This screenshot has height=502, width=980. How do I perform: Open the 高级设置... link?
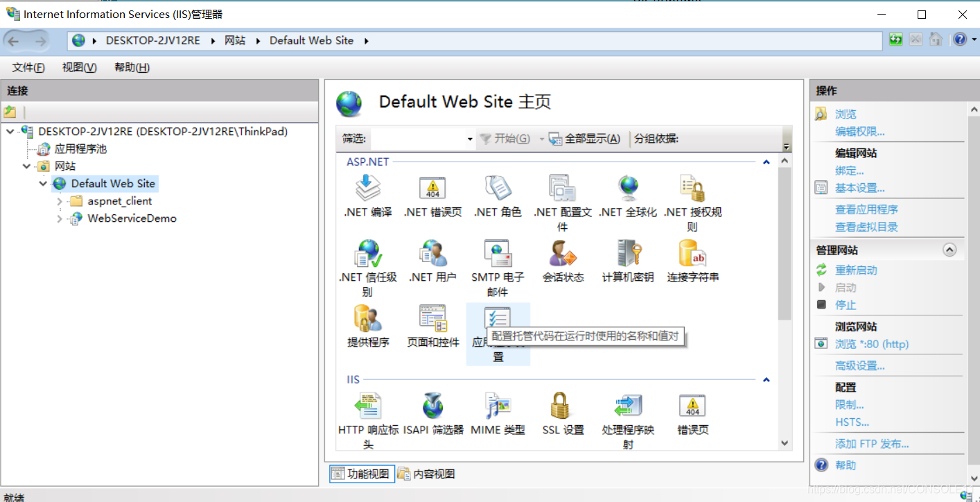pyautogui.click(x=860, y=365)
